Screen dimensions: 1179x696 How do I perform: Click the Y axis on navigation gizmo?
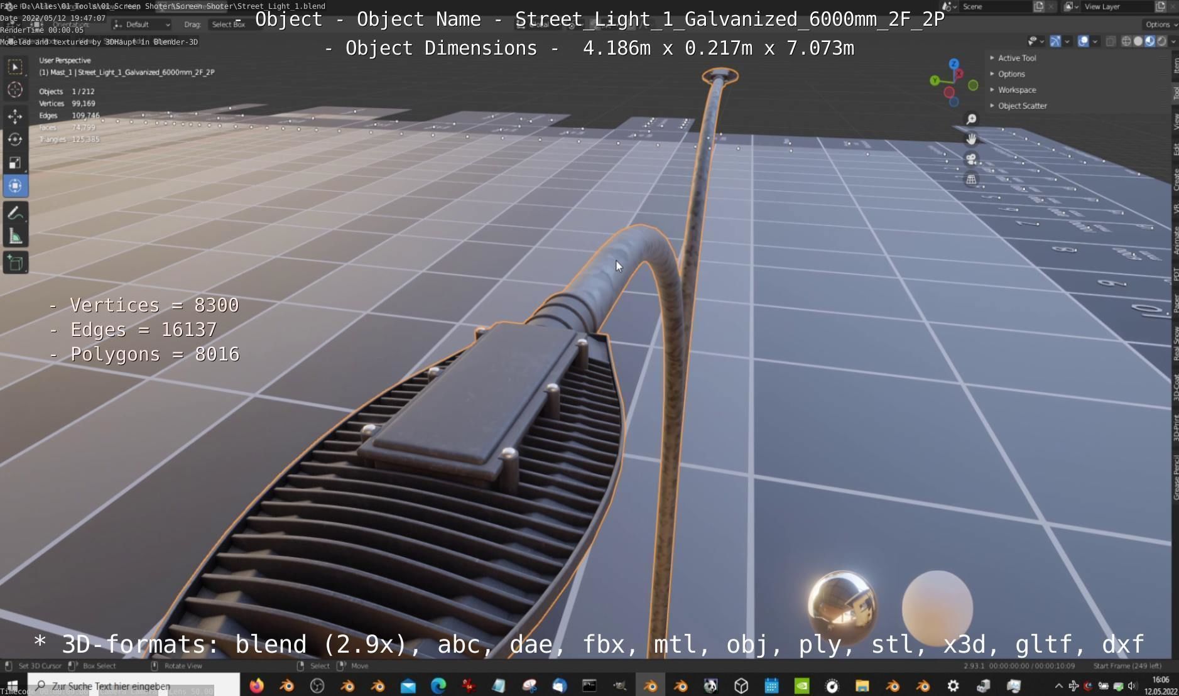pyautogui.click(x=935, y=80)
